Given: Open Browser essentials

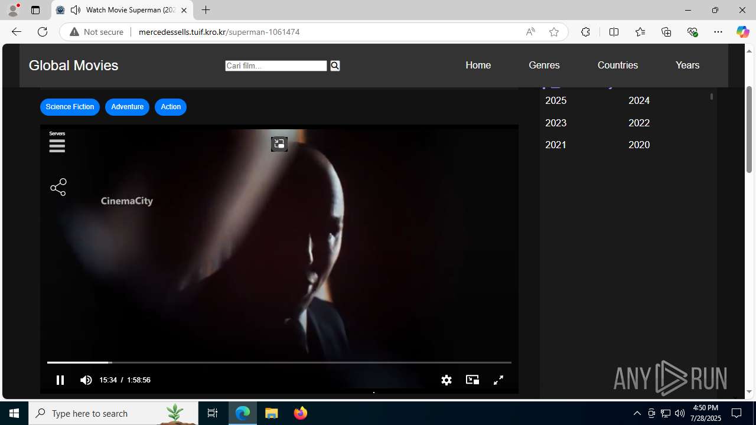Looking at the screenshot, I should (692, 32).
